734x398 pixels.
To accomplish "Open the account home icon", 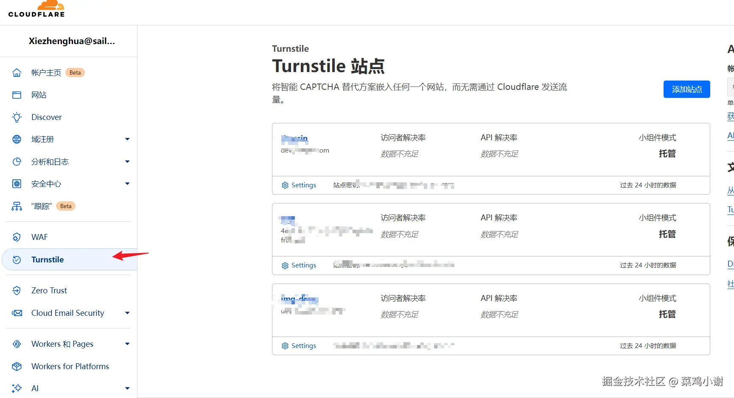I will pyautogui.click(x=17, y=72).
